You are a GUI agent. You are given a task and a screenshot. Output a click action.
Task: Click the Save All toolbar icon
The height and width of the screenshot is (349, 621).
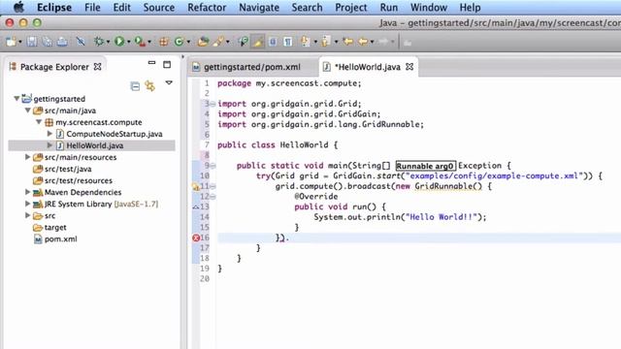(x=47, y=42)
